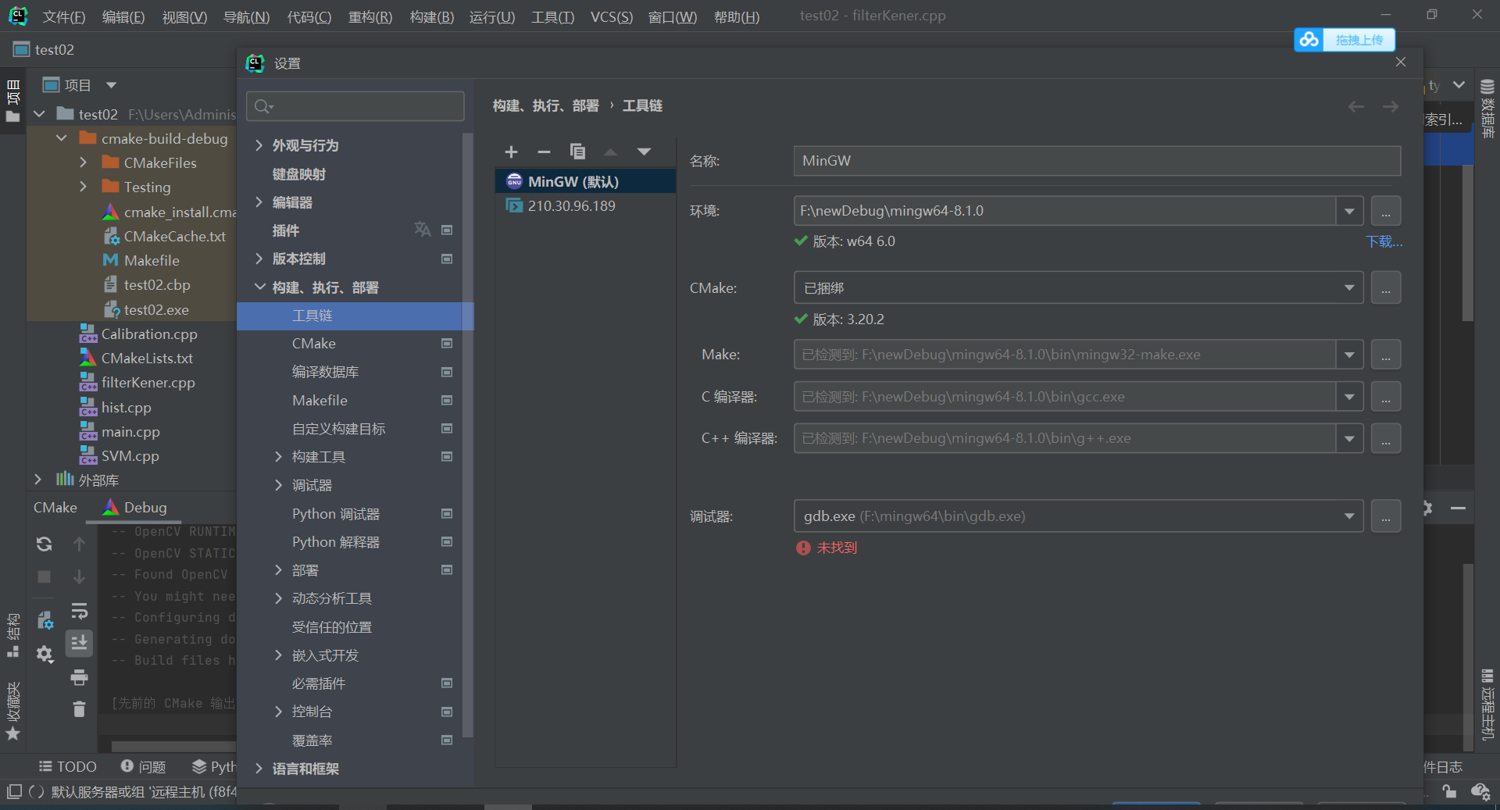
Task: Move toolchain up with the up arrow icon
Action: (x=610, y=152)
